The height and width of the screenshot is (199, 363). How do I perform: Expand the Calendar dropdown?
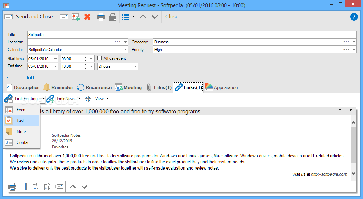[125, 50]
